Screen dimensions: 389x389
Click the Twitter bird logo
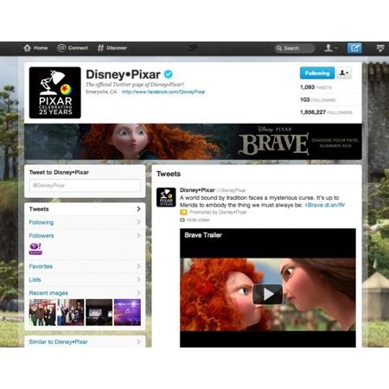[193, 48]
